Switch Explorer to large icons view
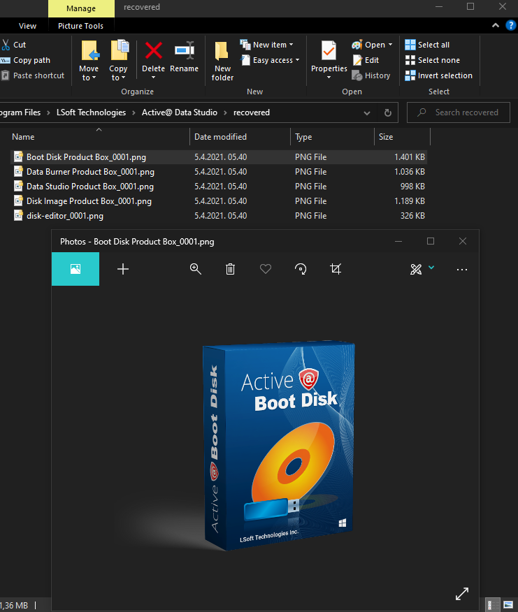The height and width of the screenshot is (612, 518). (508, 605)
